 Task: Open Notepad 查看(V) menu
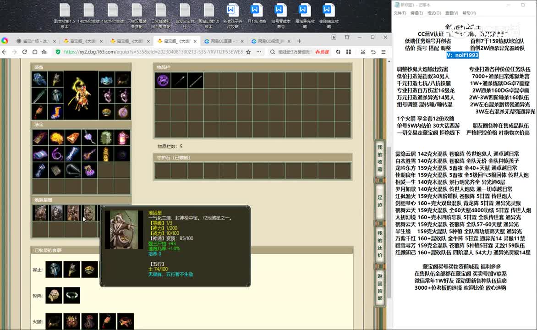tap(451, 13)
